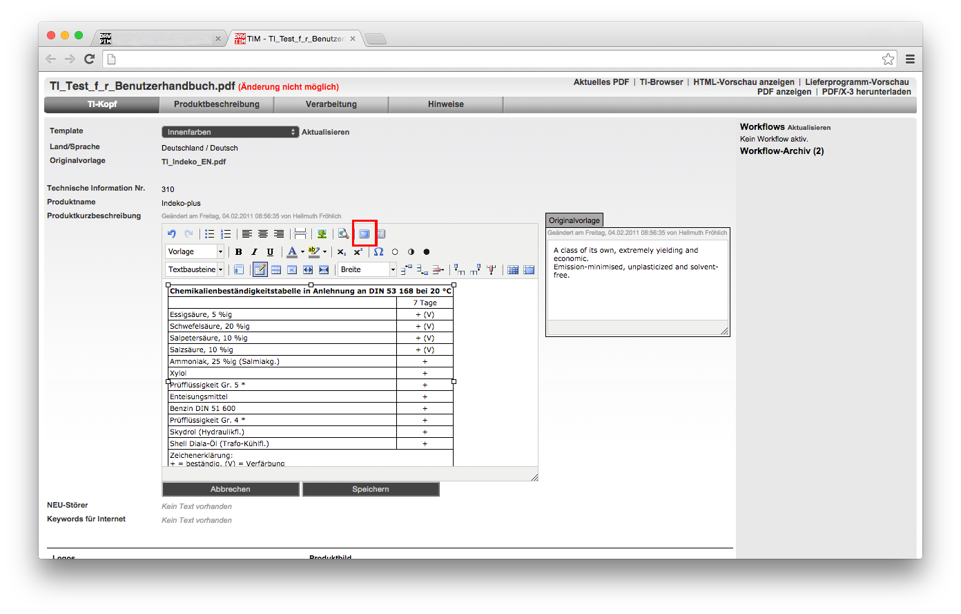
Task: Toggle italic formatting
Action: (x=254, y=252)
